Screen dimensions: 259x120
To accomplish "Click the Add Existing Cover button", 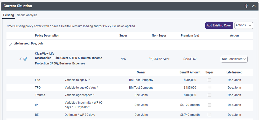I will pyautogui.click(x=219, y=25).
